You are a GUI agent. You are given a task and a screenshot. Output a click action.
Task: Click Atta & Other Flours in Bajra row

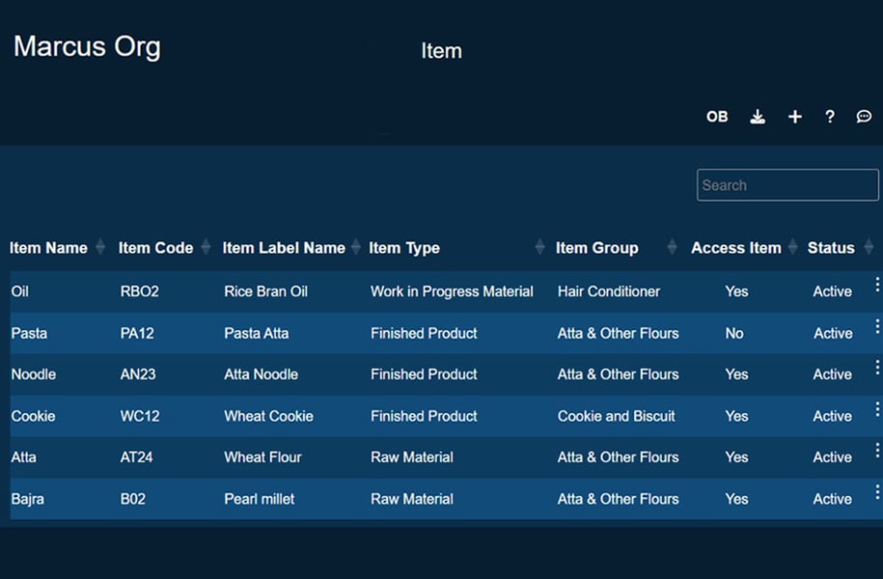pos(619,499)
